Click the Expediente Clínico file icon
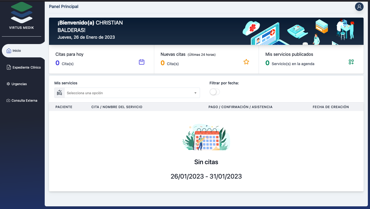The width and height of the screenshot is (370, 209). 9,68
